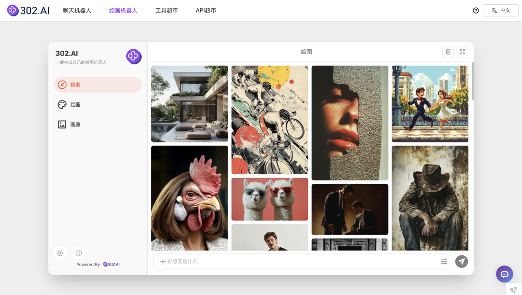Image resolution: width=522 pixels, height=295 pixels.
Task: Click the send paper-plane button
Action: (462, 261)
